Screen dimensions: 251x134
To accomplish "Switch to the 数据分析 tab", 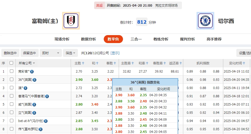I will click(x=89, y=39).
